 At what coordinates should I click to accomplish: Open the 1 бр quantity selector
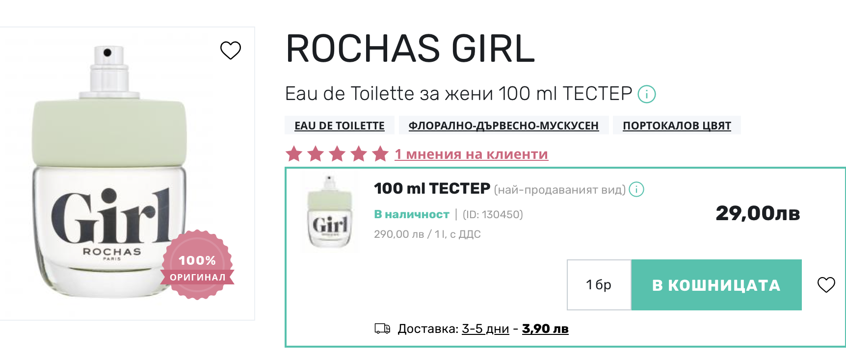point(599,285)
